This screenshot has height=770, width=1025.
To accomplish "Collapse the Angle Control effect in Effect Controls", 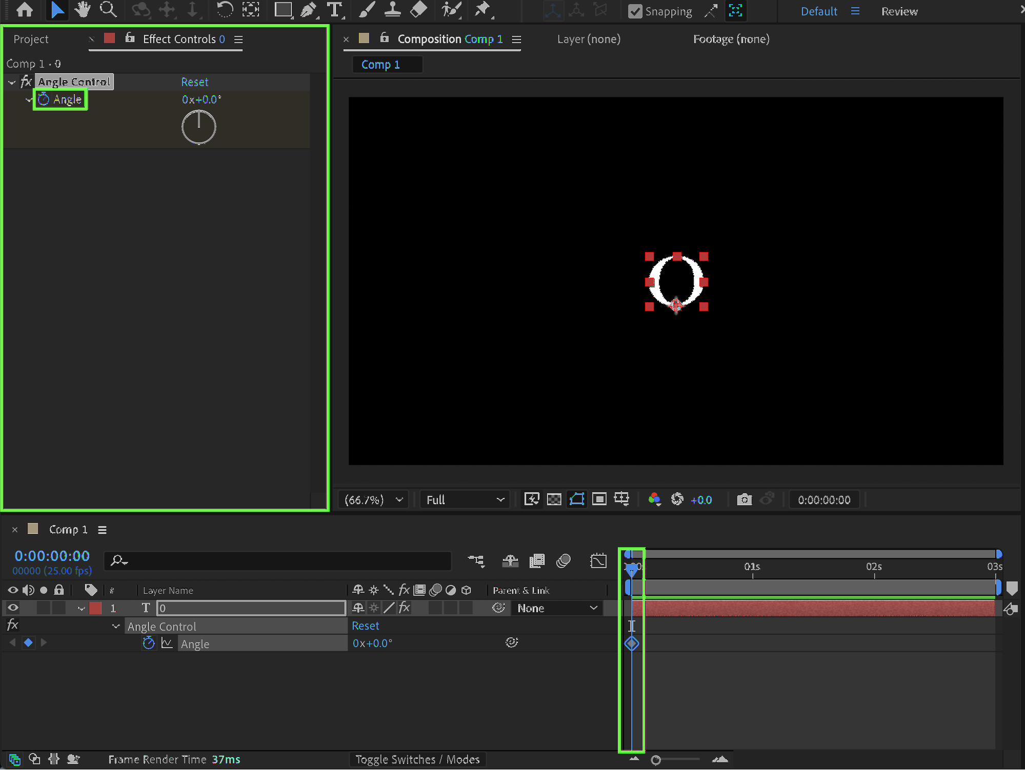I will click(x=12, y=82).
